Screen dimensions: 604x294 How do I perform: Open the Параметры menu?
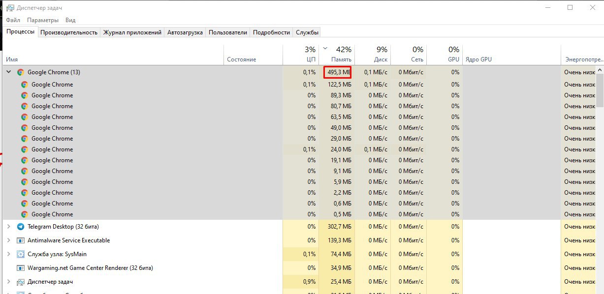pyautogui.click(x=43, y=20)
